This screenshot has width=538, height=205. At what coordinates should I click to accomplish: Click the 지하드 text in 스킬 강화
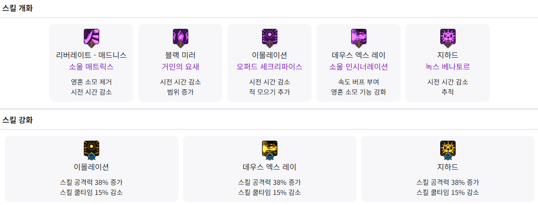pyautogui.click(x=448, y=168)
